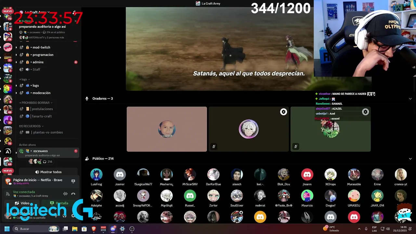Click the Mostrar todos button

click(48, 172)
